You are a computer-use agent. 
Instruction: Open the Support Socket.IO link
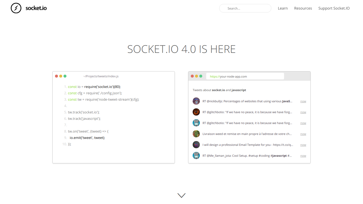pyautogui.click(x=334, y=8)
